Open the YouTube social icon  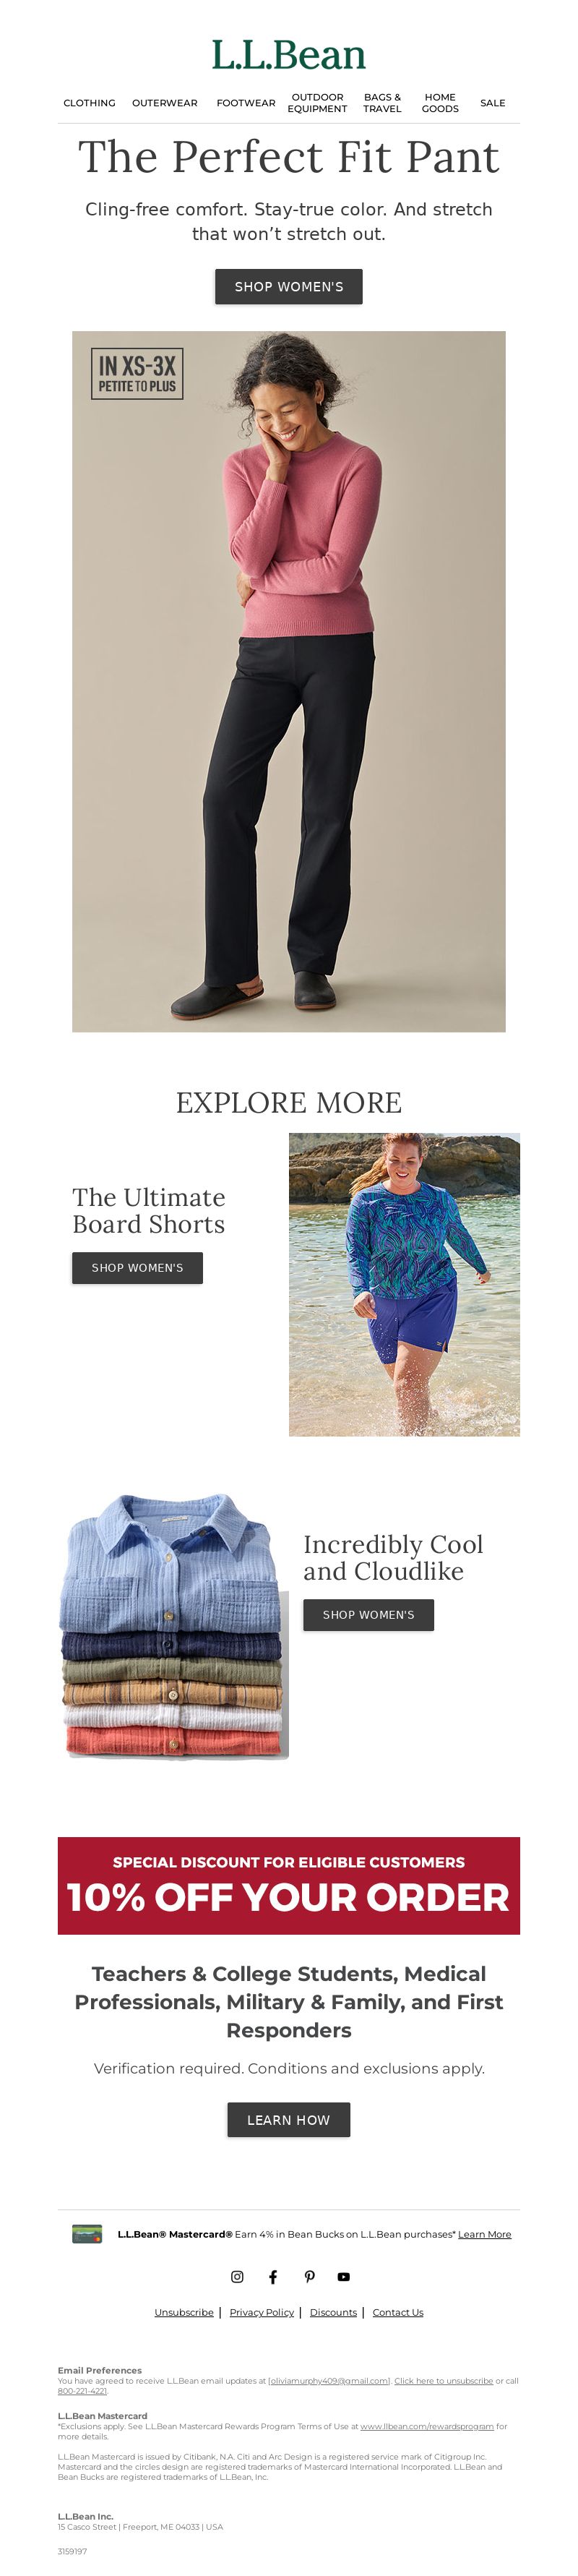[344, 2276]
